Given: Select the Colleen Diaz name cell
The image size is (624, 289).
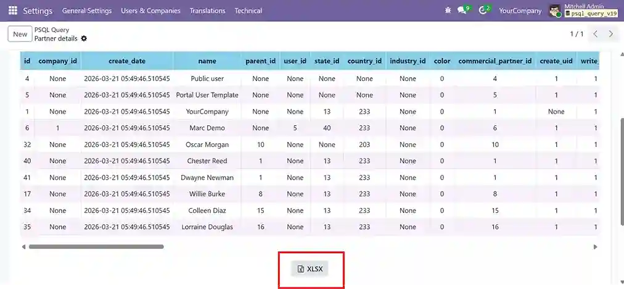Looking at the screenshot, I should tap(207, 211).
